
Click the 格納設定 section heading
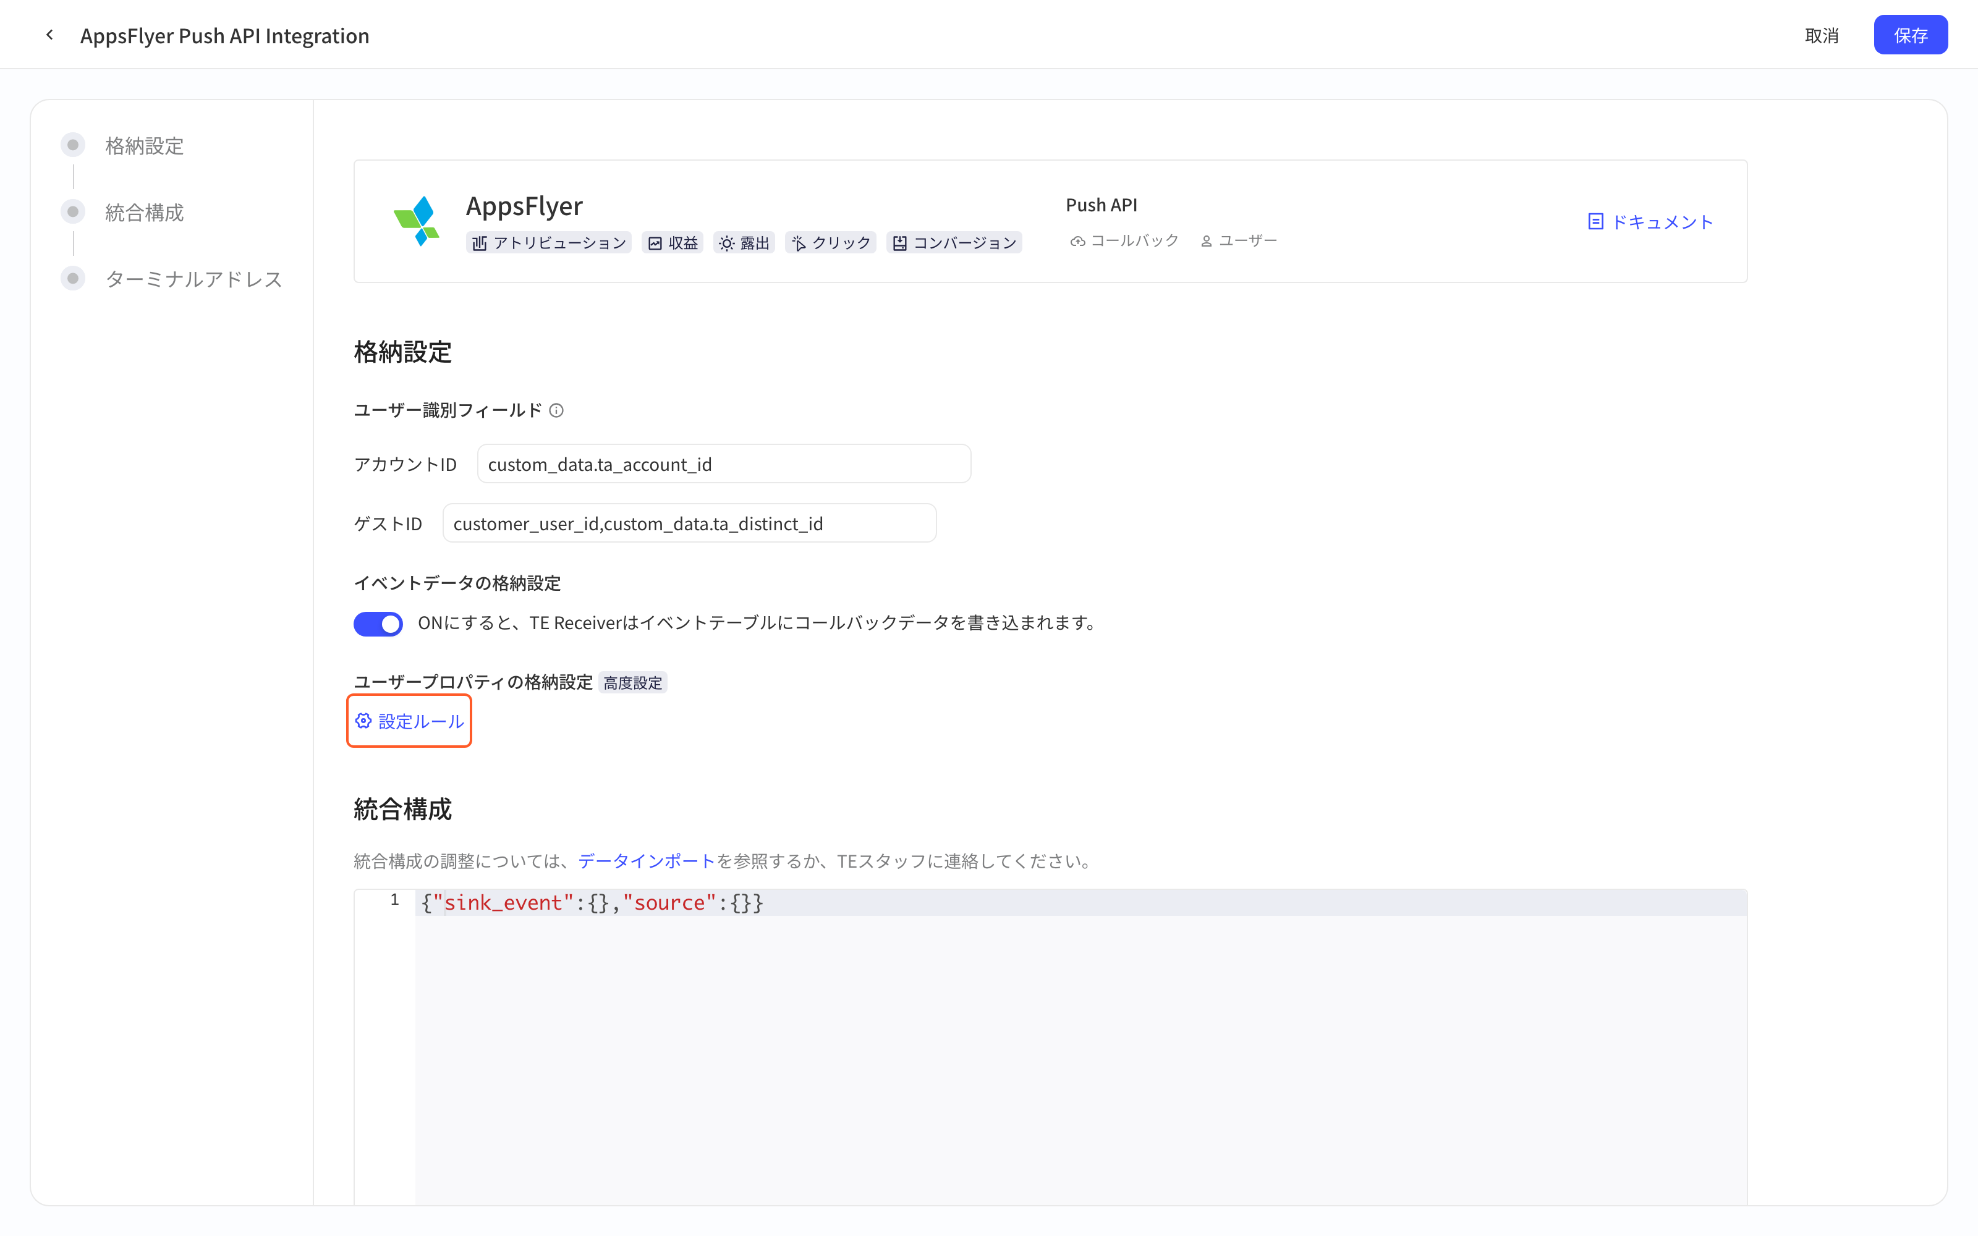click(402, 352)
